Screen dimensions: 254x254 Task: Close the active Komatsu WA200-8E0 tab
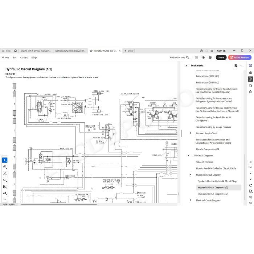pyautogui.click(x=120, y=51)
